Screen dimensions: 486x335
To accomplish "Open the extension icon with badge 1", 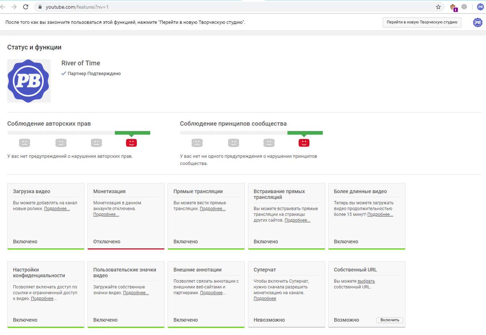I will pyautogui.click(x=453, y=7).
